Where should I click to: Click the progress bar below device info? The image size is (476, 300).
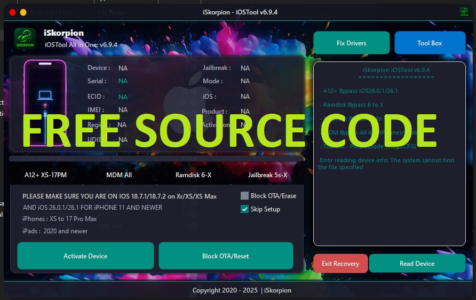157,159
